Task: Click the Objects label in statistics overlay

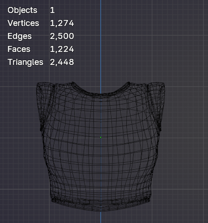Action: 22,10
